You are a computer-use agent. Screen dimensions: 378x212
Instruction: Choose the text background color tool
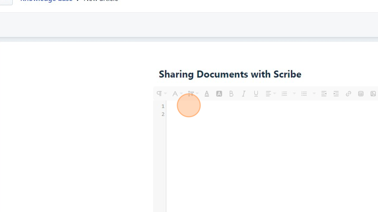pos(219,94)
